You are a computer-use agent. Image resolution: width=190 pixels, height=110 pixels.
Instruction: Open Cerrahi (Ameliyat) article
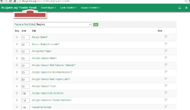coord(42,107)
